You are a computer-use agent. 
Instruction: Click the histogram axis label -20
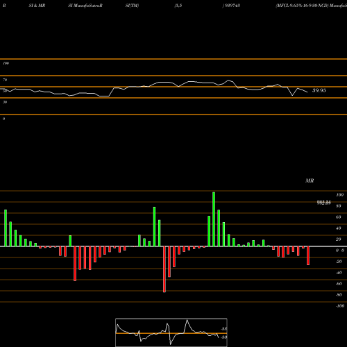(x=339, y=262)
